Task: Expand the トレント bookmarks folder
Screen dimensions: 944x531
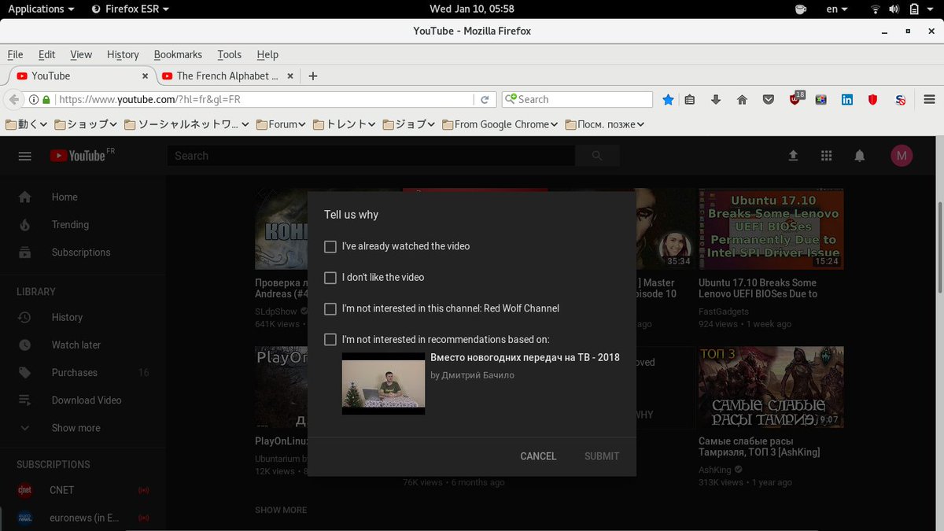Action: (345, 124)
